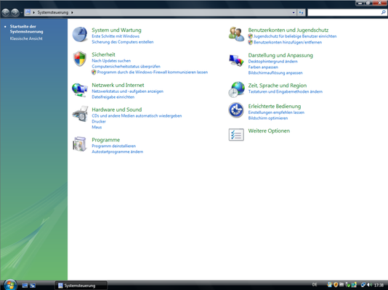Click Dateifreigabe einrichten
Screen dimensions: 388x290
(x=113, y=97)
